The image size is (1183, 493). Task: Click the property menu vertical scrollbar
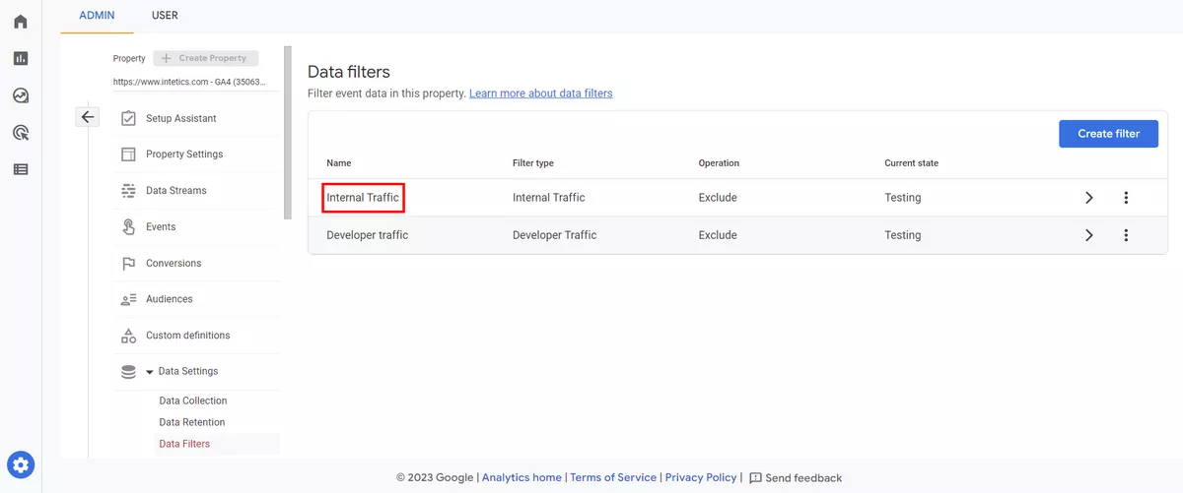click(287, 133)
